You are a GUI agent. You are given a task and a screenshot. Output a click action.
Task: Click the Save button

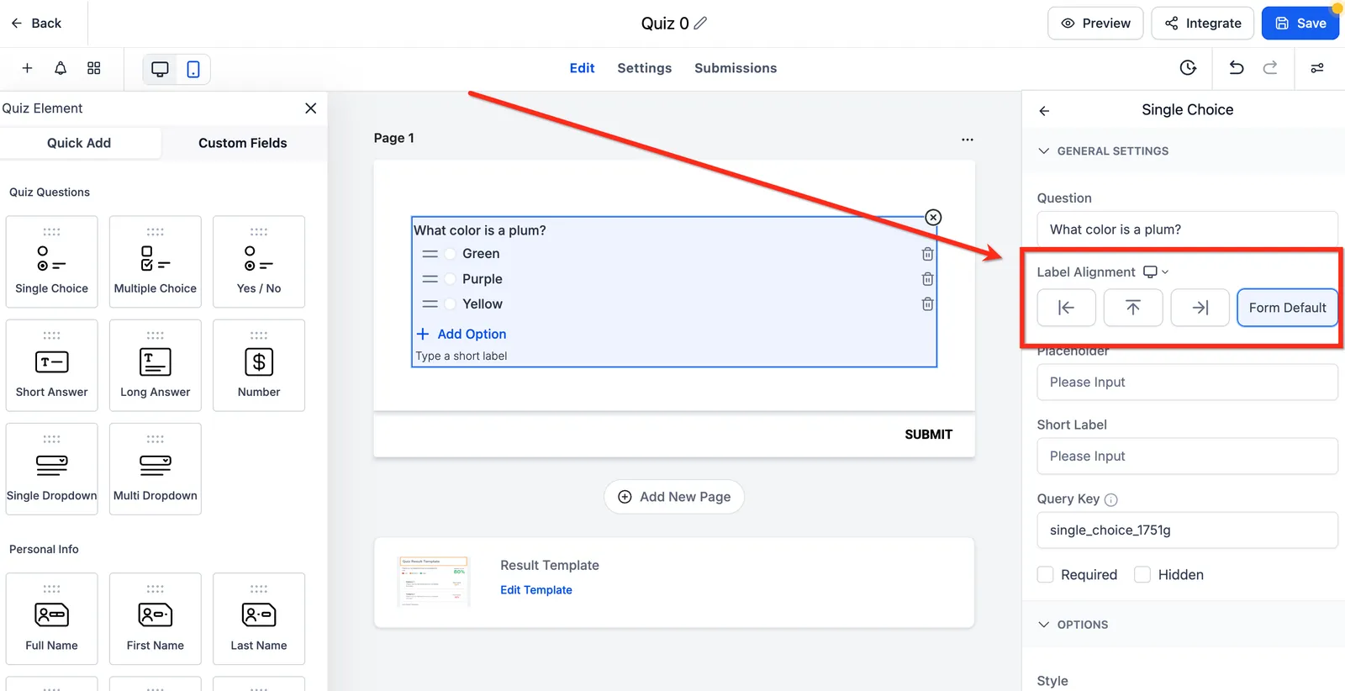tap(1300, 24)
